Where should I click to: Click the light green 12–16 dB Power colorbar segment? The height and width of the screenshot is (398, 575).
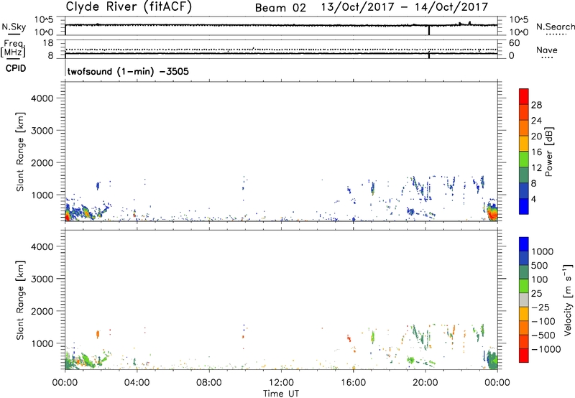pyautogui.click(x=524, y=159)
